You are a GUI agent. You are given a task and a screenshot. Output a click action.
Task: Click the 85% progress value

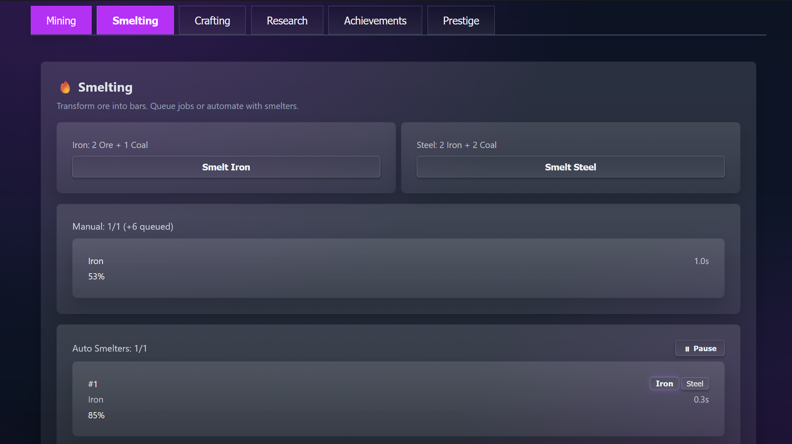point(96,415)
